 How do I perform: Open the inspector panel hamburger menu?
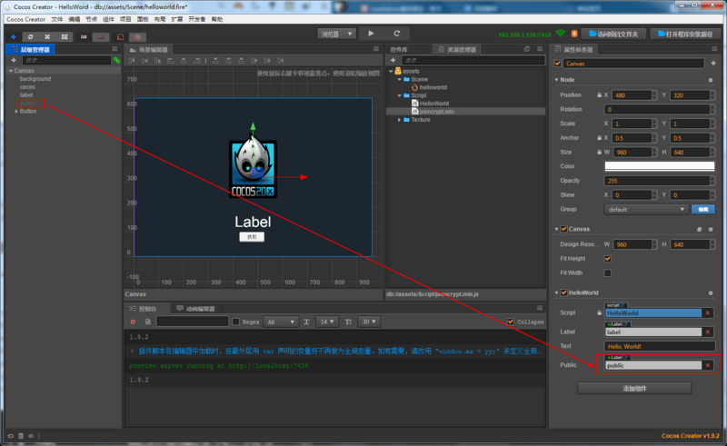(714, 49)
